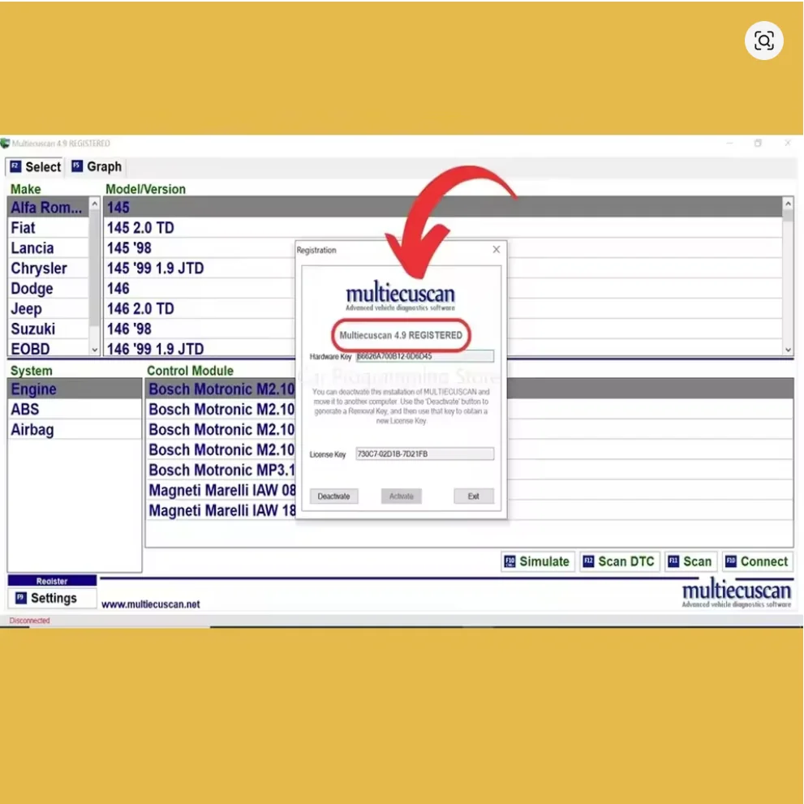Click the Connect button
The image size is (804, 804).
pos(757,561)
